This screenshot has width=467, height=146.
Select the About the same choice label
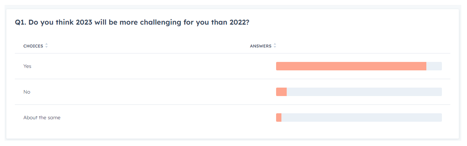click(x=42, y=118)
